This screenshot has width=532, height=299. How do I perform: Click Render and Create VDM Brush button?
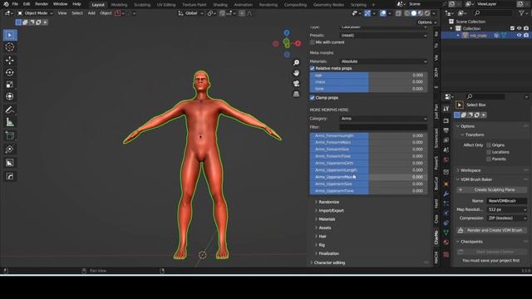(492, 231)
